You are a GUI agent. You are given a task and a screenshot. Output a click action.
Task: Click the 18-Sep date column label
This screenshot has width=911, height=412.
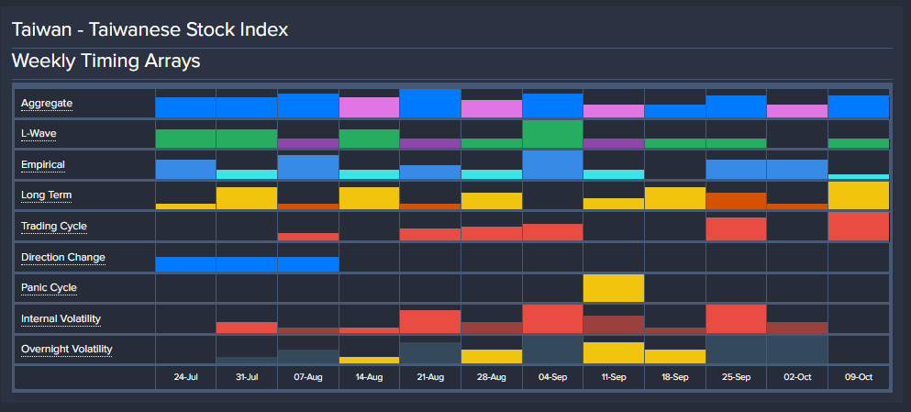pyautogui.click(x=675, y=377)
